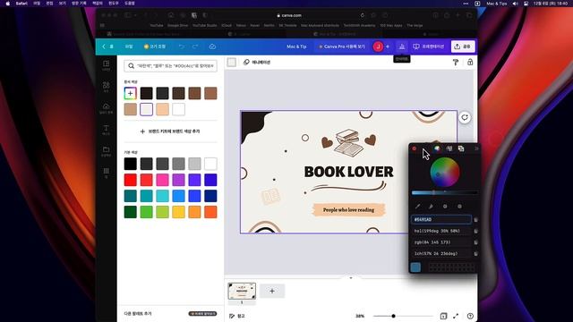Open the File menu in Canva header

[129, 47]
